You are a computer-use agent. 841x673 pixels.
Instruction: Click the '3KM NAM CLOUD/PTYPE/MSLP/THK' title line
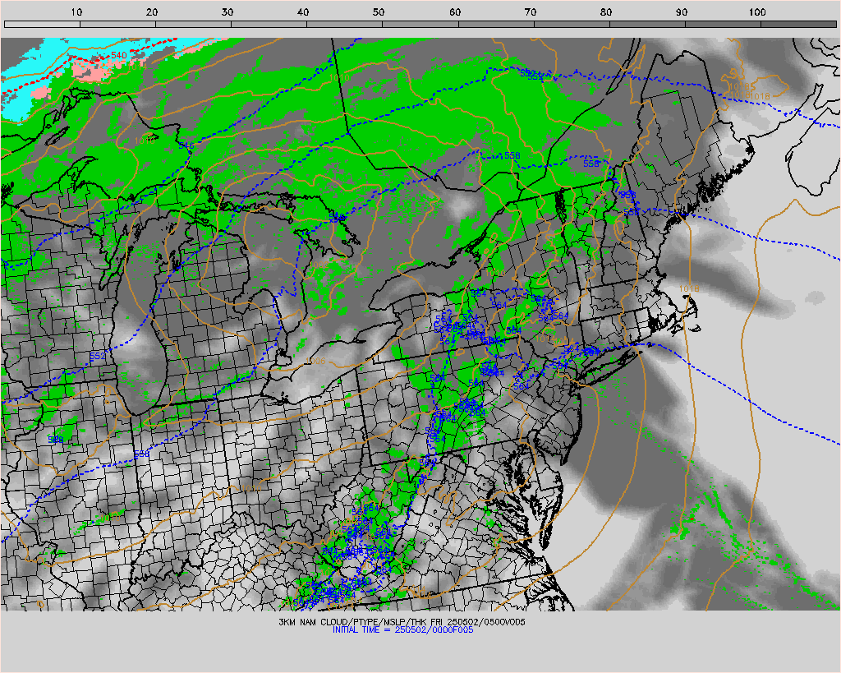[x=402, y=622]
